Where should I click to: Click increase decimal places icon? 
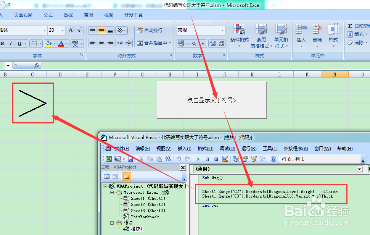click(x=213, y=44)
